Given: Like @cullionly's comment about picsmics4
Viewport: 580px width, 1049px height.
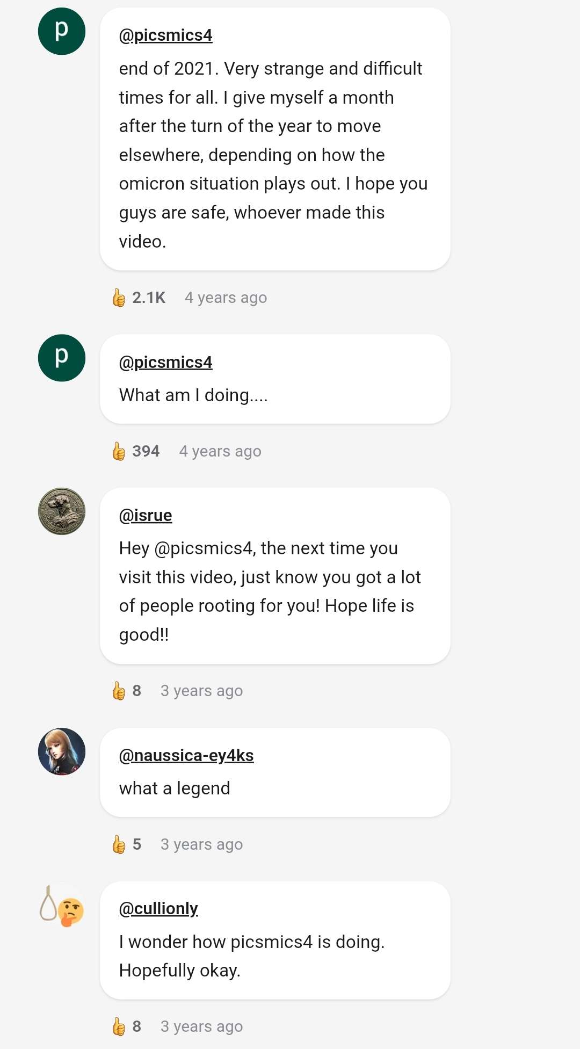Looking at the screenshot, I should point(119,1026).
